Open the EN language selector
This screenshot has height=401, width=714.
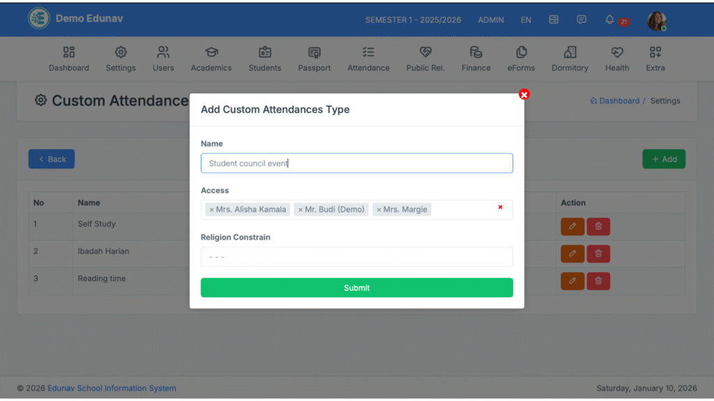[526, 20]
